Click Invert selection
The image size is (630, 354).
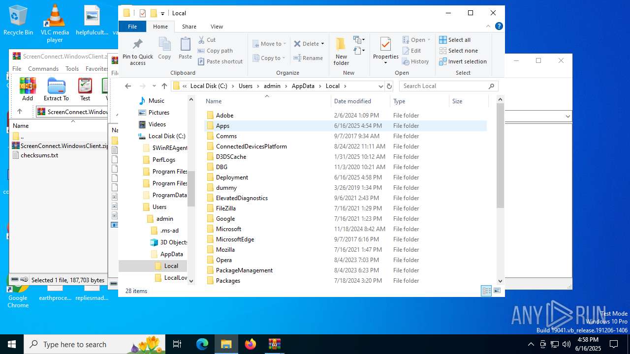463,61
